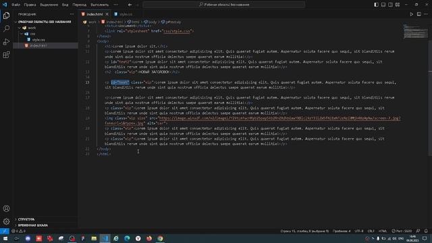Change file encoding UTF-8
This screenshot has height=243, width=432.
pyautogui.click(x=359, y=231)
